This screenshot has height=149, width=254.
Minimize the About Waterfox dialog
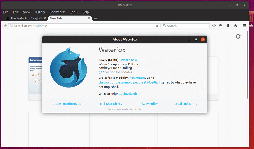pyautogui.click(x=189, y=40)
